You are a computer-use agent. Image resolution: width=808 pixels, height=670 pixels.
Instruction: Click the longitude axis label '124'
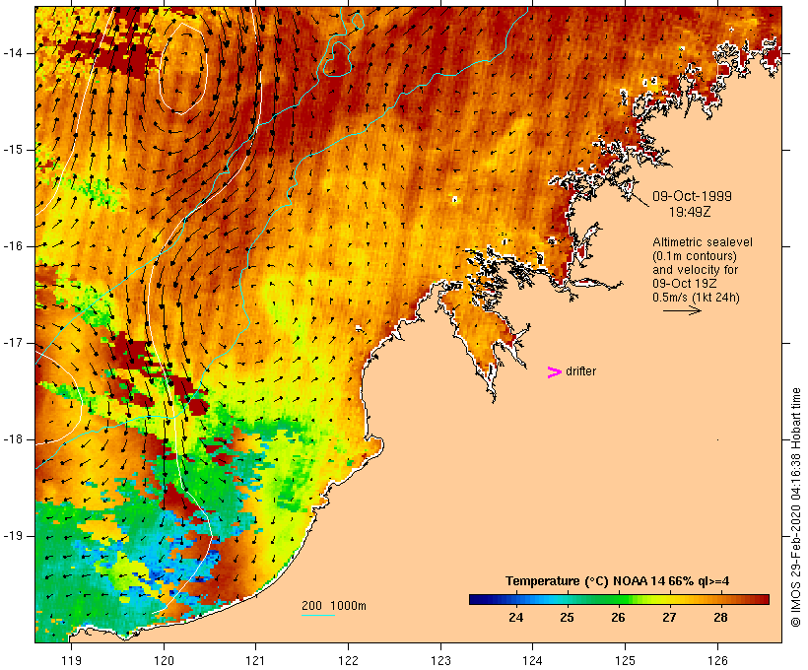[x=533, y=661]
